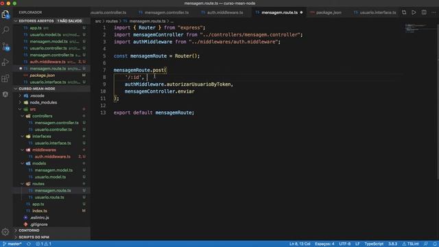Image resolution: width=439 pixels, height=247 pixels.
Task: Open the Extensions view
Action: (x=5, y=78)
